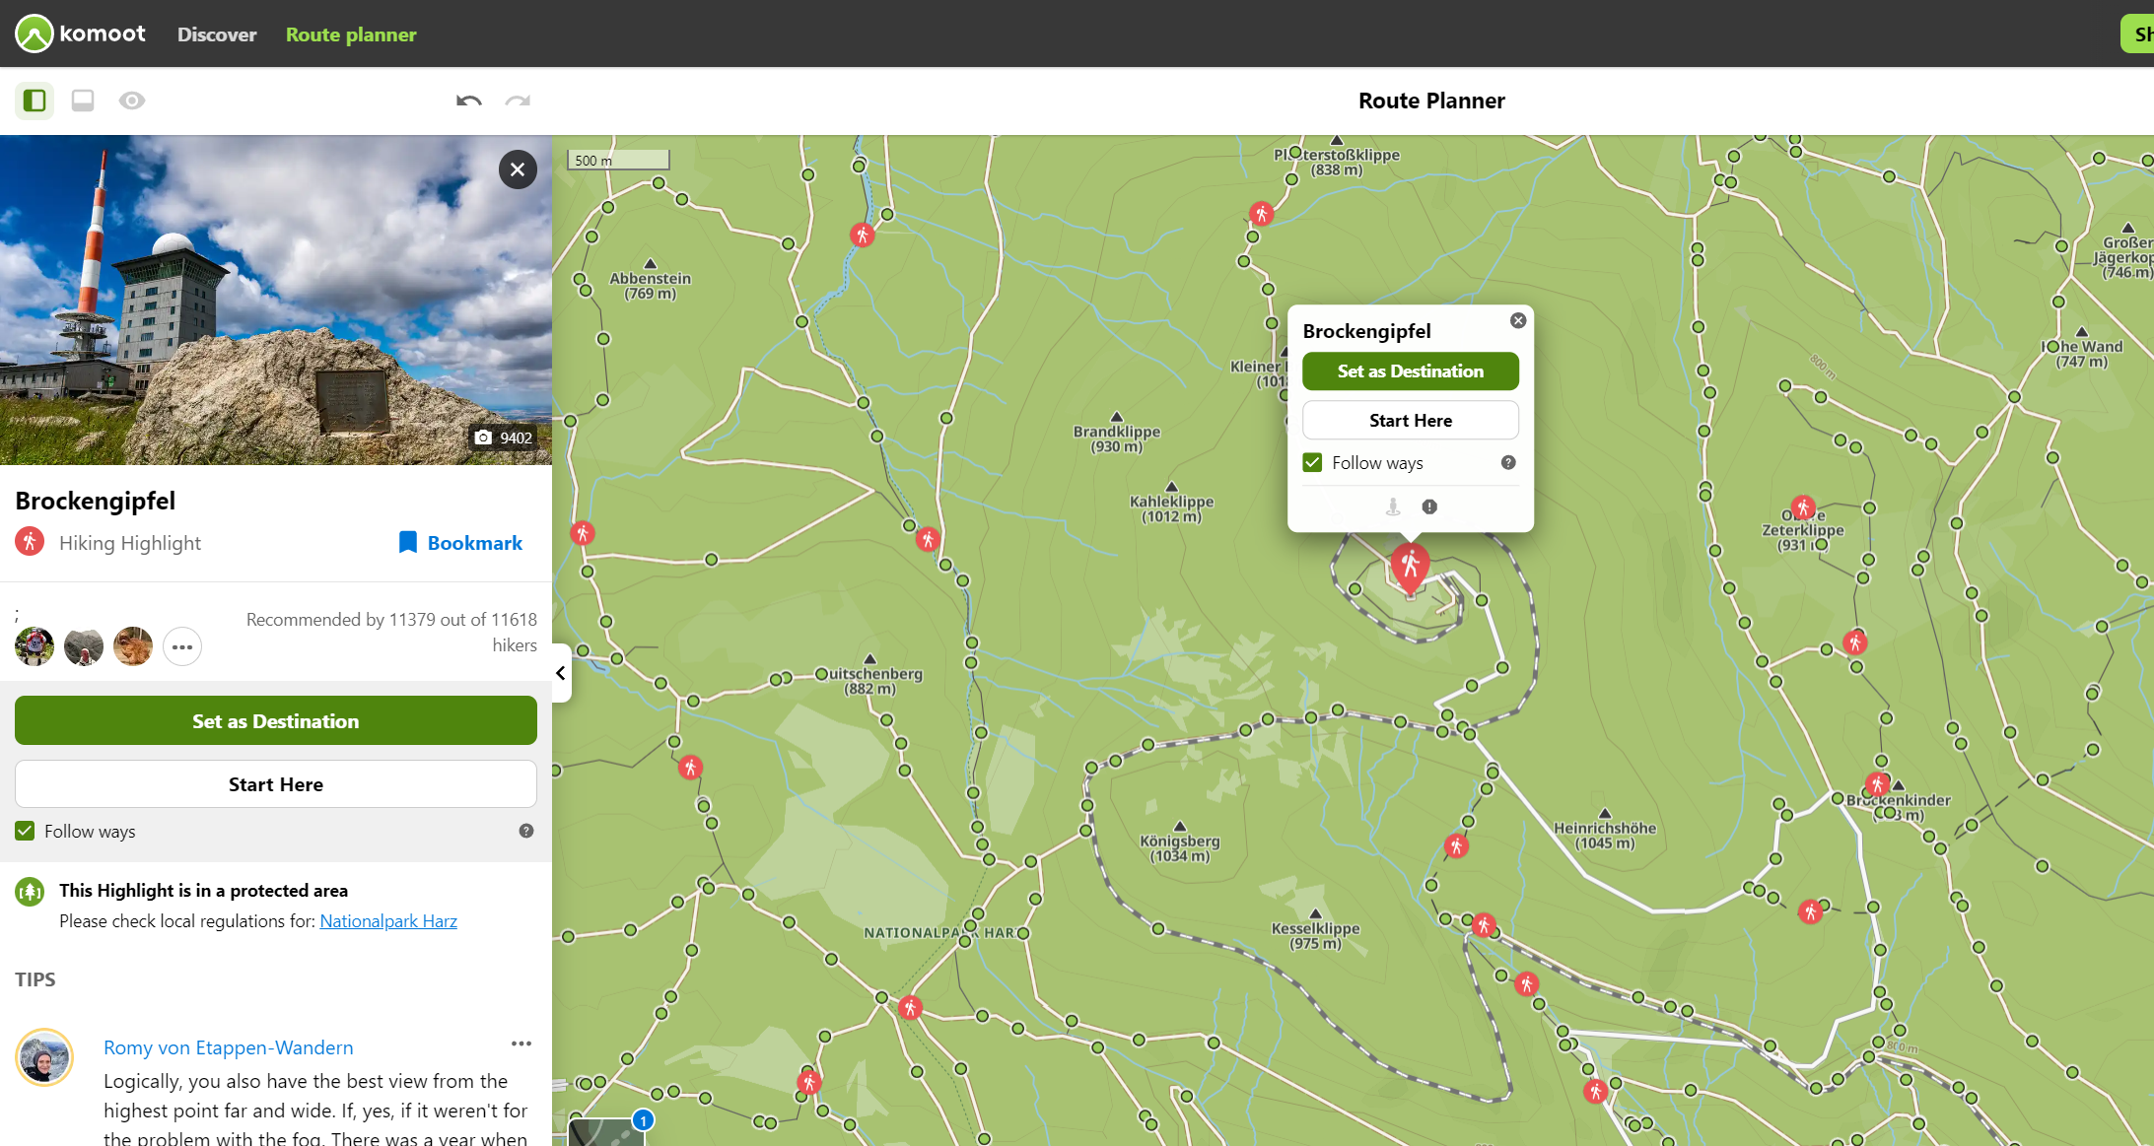Select the bottom panel layout icon

(x=83, y=101)
